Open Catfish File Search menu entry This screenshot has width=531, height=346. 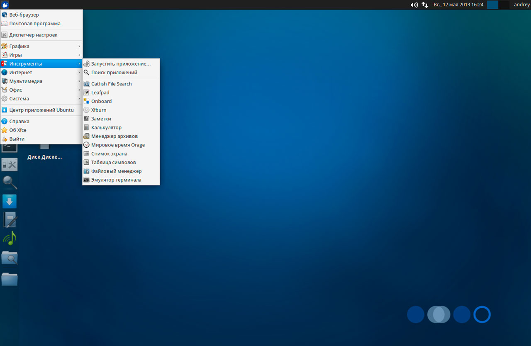111,84
